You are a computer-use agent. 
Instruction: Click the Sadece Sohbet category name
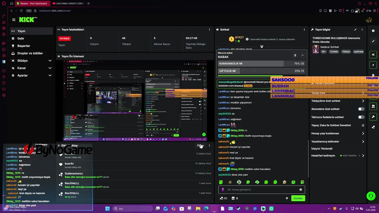coord(330,47)
